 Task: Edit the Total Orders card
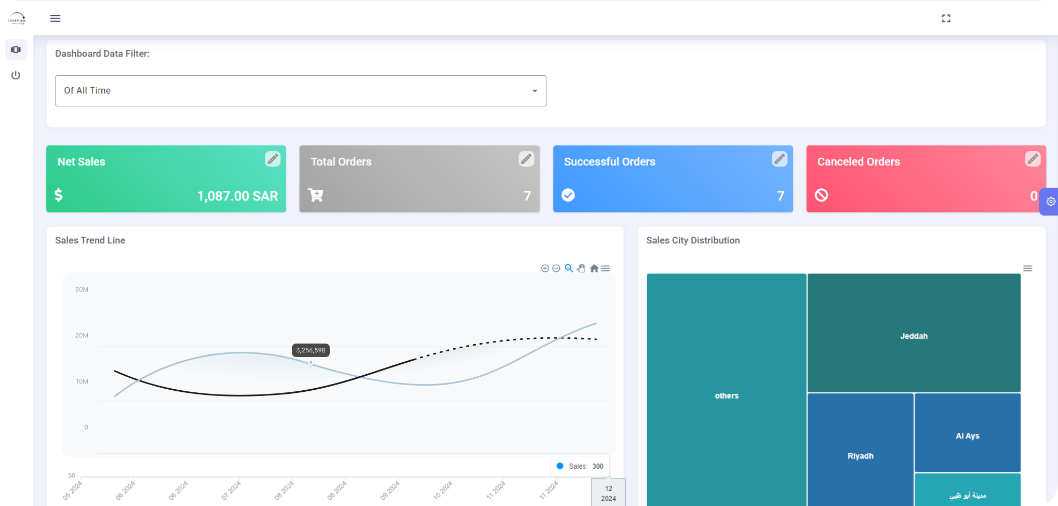(x=526, y=159)
